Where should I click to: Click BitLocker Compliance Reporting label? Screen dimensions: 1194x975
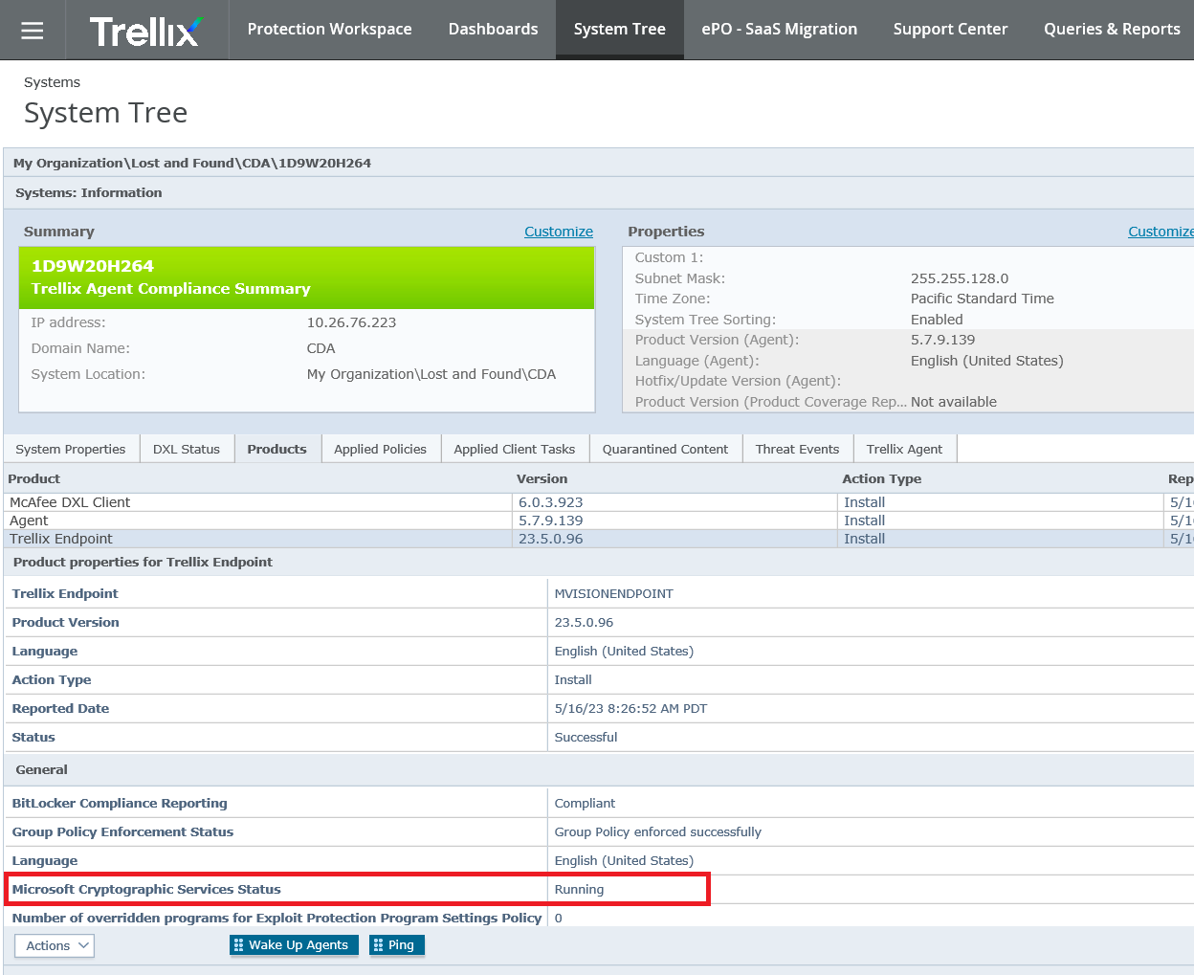[120, 803]
